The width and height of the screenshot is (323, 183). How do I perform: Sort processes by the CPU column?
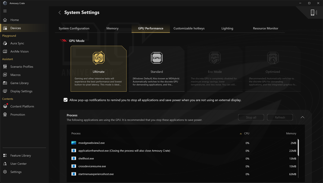(x=247, y=134)
